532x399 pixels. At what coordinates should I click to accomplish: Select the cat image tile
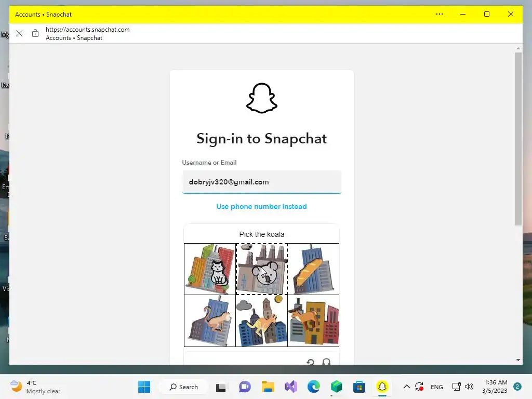point(210,269)
